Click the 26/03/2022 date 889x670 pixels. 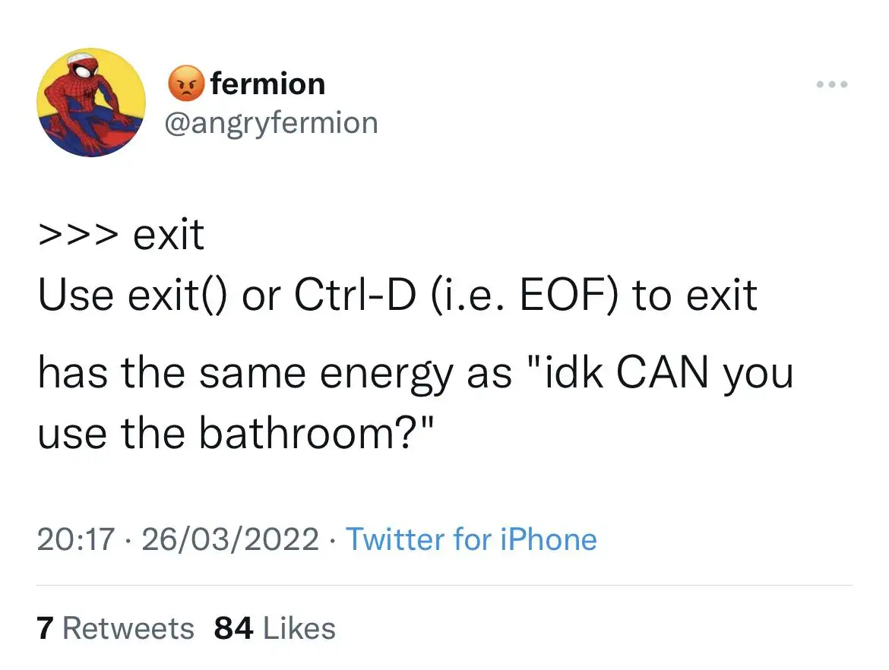click(230, 539)
